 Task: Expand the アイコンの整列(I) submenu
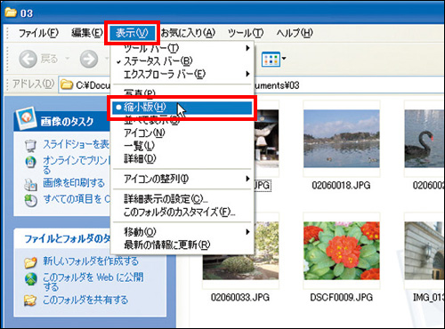(182, 179)
